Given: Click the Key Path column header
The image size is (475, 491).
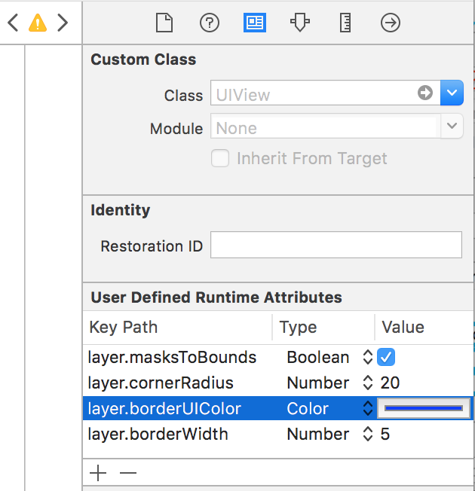Looking at the screenshot, I should pyautogui.click(x=123, y=328).
